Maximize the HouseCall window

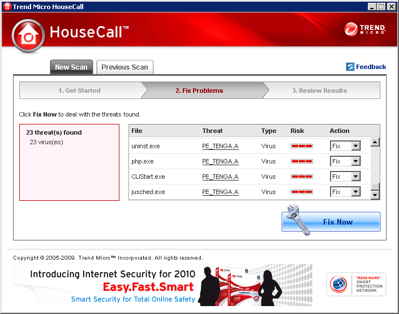[x=381, y=7]
